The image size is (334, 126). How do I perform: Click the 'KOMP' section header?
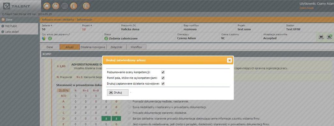[x=47, y=54]
